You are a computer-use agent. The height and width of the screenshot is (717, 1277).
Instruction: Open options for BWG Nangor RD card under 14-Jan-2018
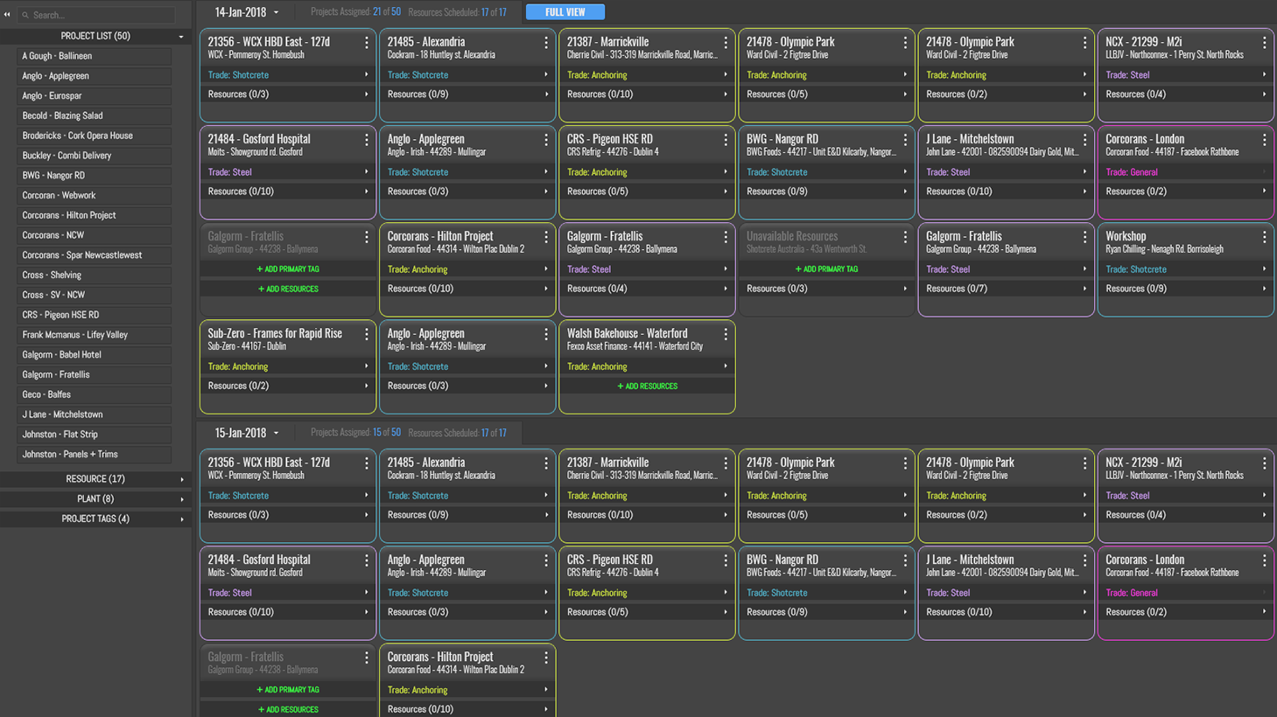coord(905,140)
